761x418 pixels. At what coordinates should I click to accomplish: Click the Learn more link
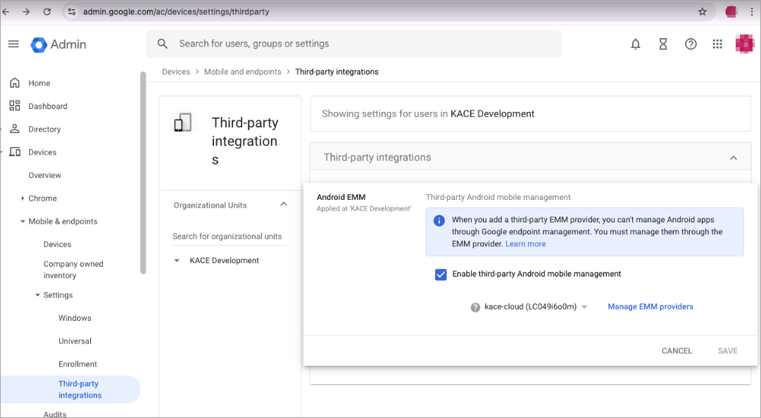tap(525, 243)
